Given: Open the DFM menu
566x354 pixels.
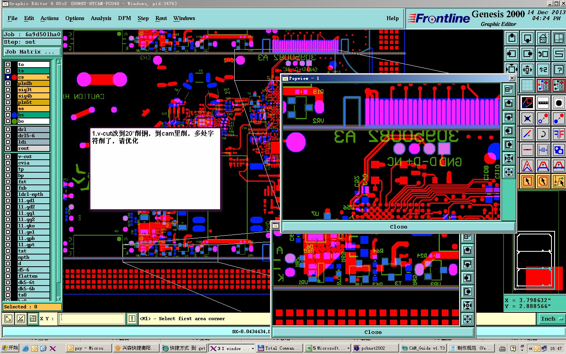Looking at the screenshot, I should pos(125,18).
